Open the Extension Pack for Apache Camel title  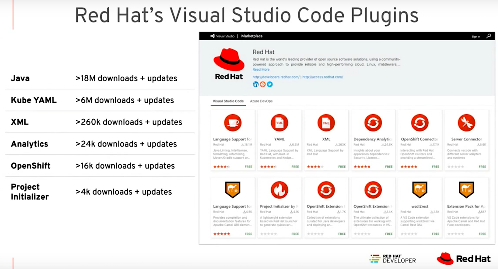click(466, 206)
